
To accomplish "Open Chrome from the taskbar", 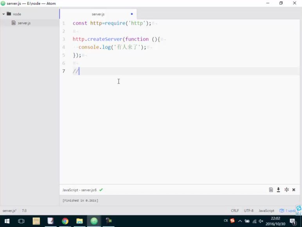I will coord(65,221).
